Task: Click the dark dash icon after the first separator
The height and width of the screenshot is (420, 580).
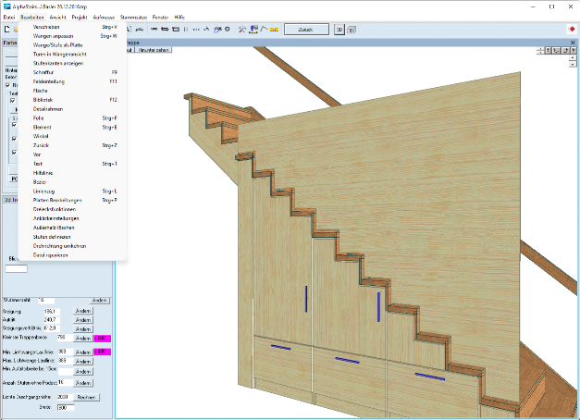Action: tap(154, 30)
